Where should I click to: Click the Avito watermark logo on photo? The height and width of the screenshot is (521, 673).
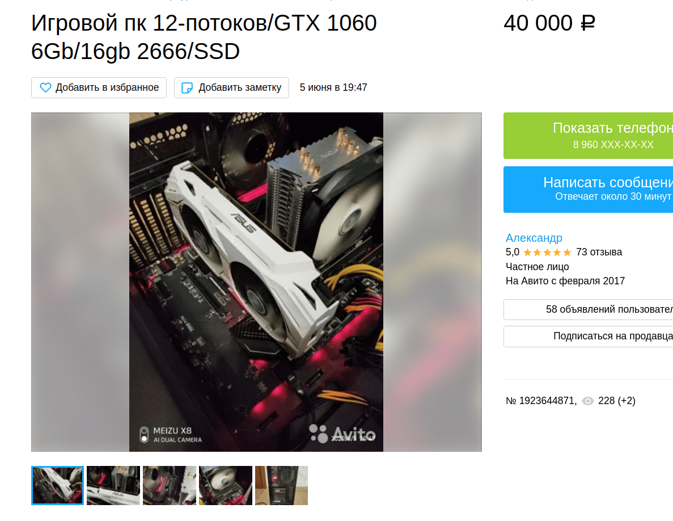point(342,434)
